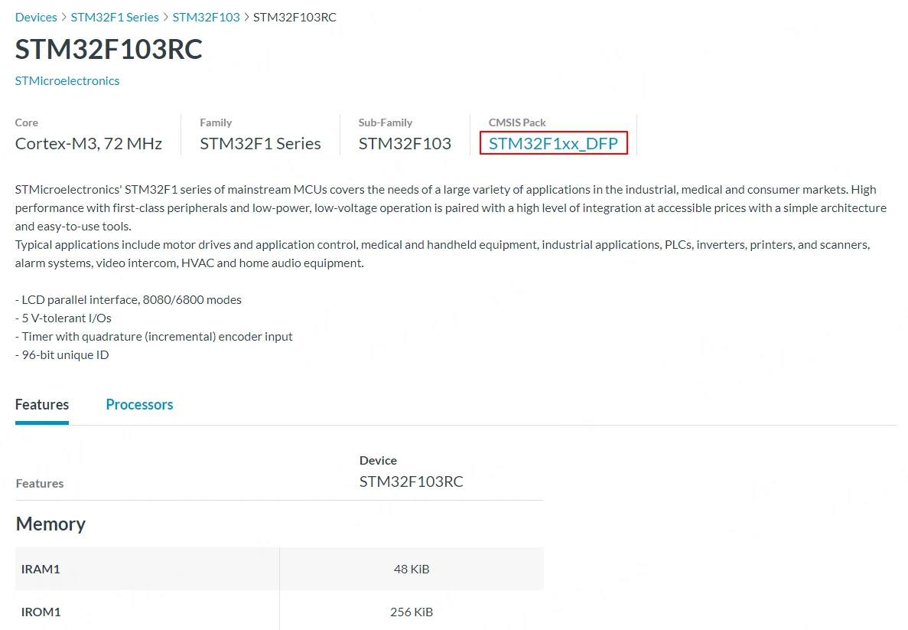908x630 pixels.
Task: Click the 256 KiB memory value
Action: click(x=412, y=612)
